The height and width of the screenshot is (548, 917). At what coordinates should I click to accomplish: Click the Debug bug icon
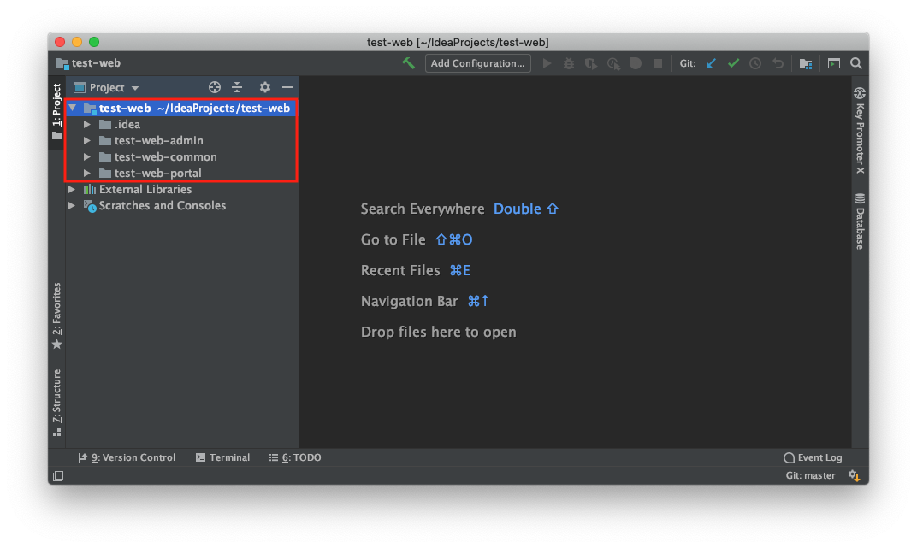pos(569,63)
